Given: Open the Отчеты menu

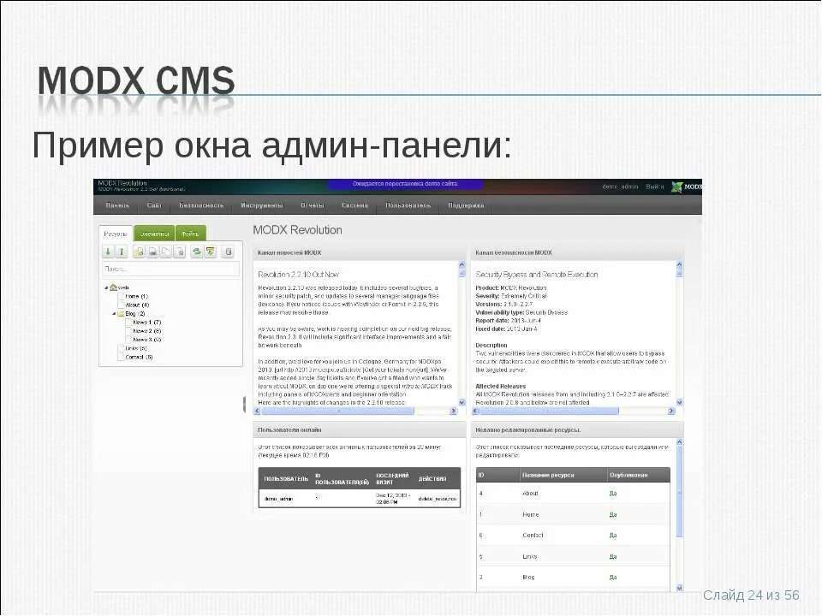Looking at the screenshot, I should tap(313, 205).
